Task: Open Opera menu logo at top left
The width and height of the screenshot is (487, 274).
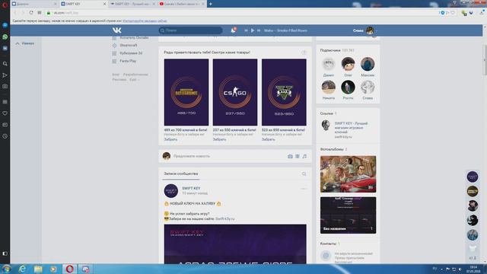Action: (x=5, y=5)
